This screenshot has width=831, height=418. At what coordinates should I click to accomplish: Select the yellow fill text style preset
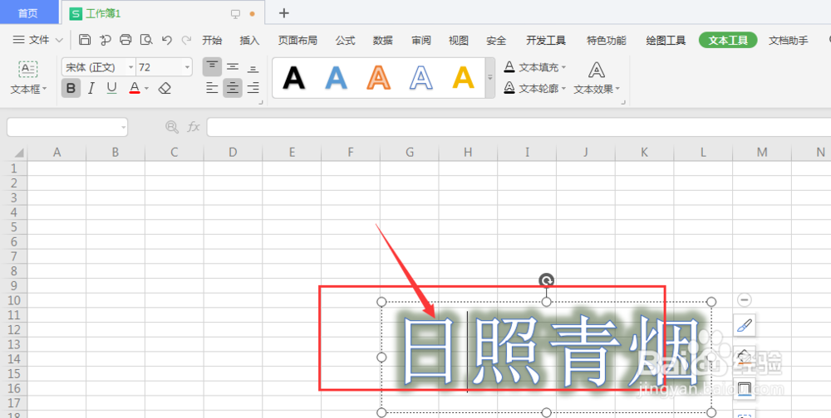tap(463, 78)
